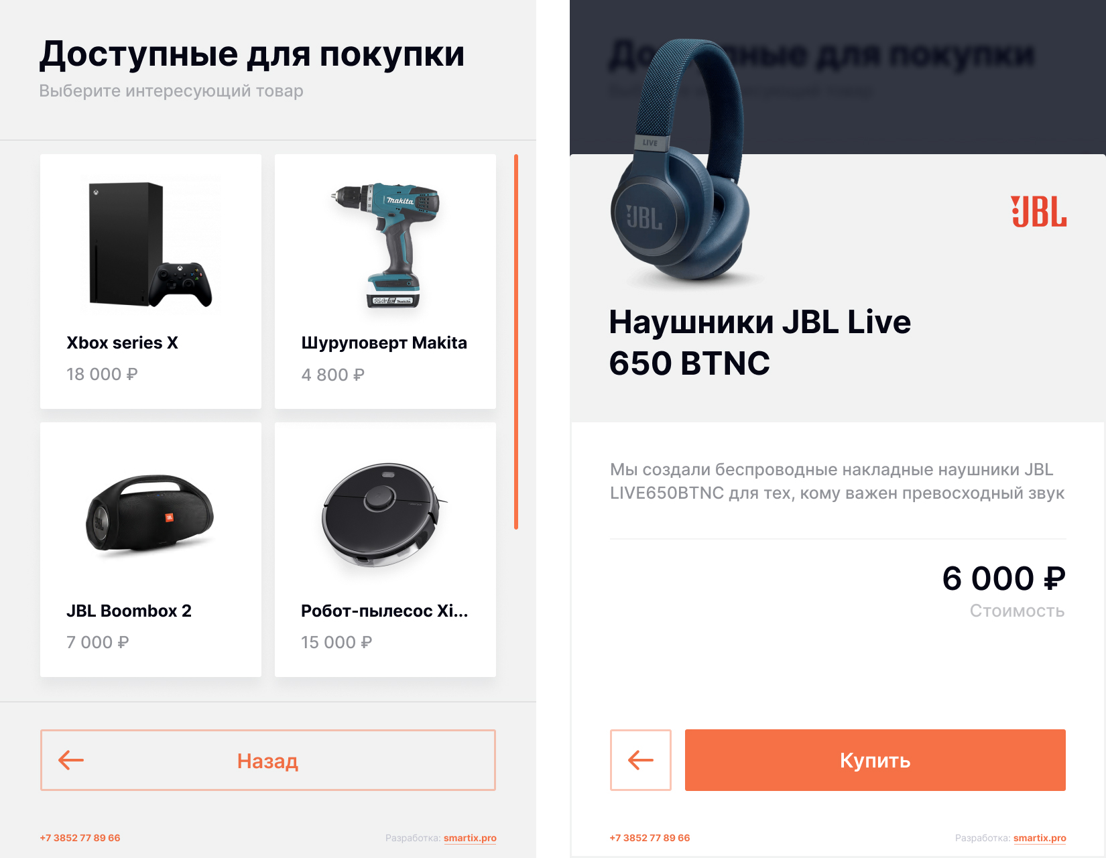Click the red JBL brand logo
The height and width of the screenshot is (858, 1106).
tap(1038, 212)
